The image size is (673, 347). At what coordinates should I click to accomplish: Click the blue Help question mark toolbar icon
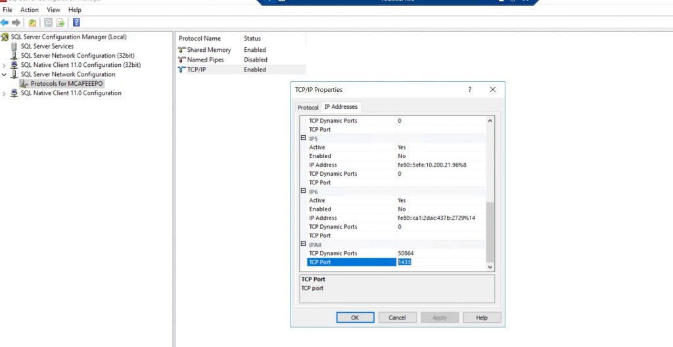(76, 23)
